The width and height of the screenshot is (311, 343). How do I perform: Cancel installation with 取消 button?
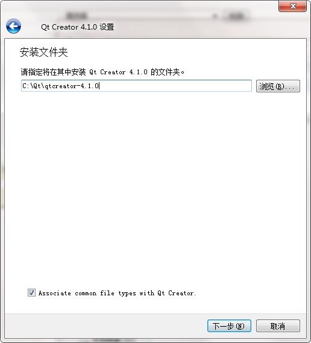click(278, 326)
